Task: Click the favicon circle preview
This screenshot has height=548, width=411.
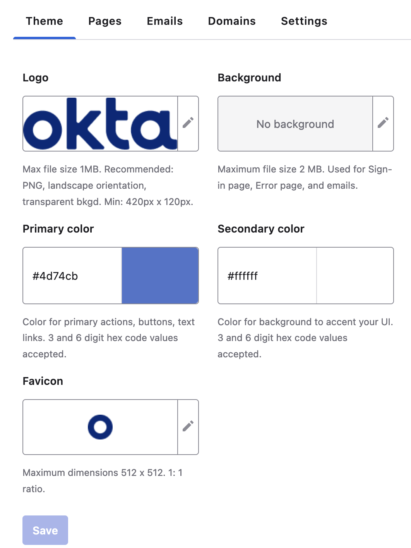Action: [x=100, y=427]
